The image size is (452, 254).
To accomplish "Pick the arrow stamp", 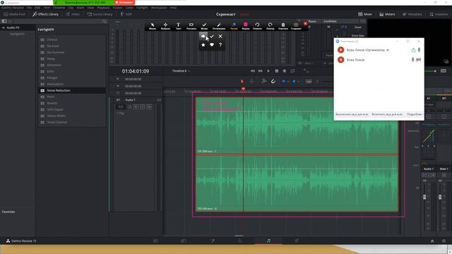I will (203, 36).
